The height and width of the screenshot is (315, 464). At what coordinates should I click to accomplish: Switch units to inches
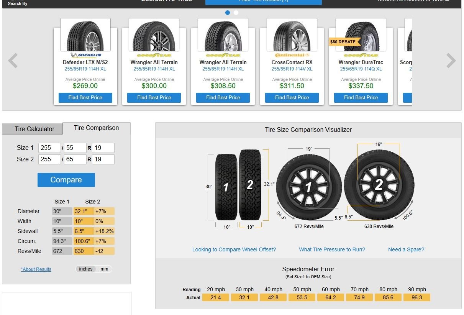(86, 269)
